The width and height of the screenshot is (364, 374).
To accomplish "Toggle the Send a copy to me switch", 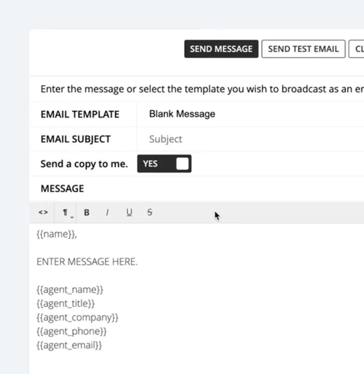I will click(x=164, y=164).
